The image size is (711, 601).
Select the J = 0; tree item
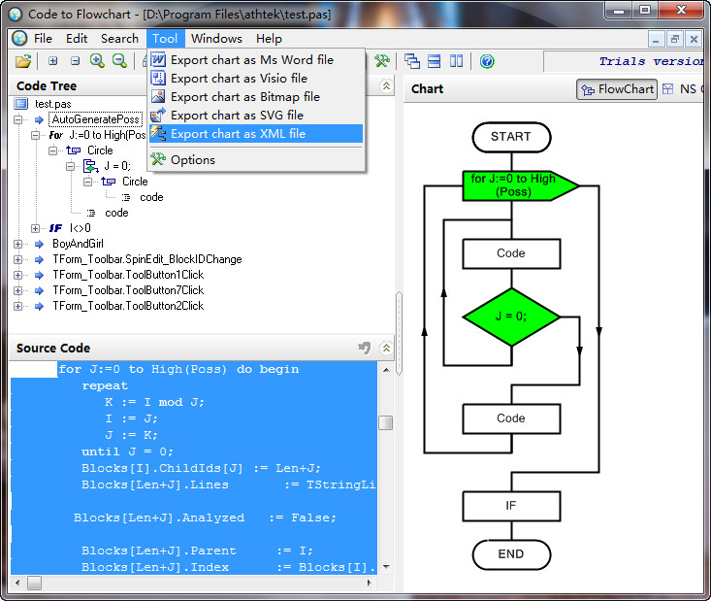(117, 166)
